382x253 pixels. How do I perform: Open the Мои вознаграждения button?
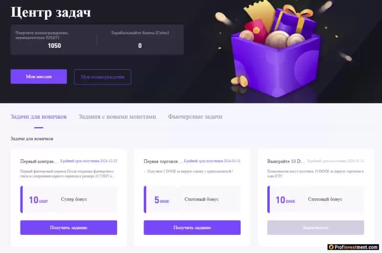click(103, 77)
